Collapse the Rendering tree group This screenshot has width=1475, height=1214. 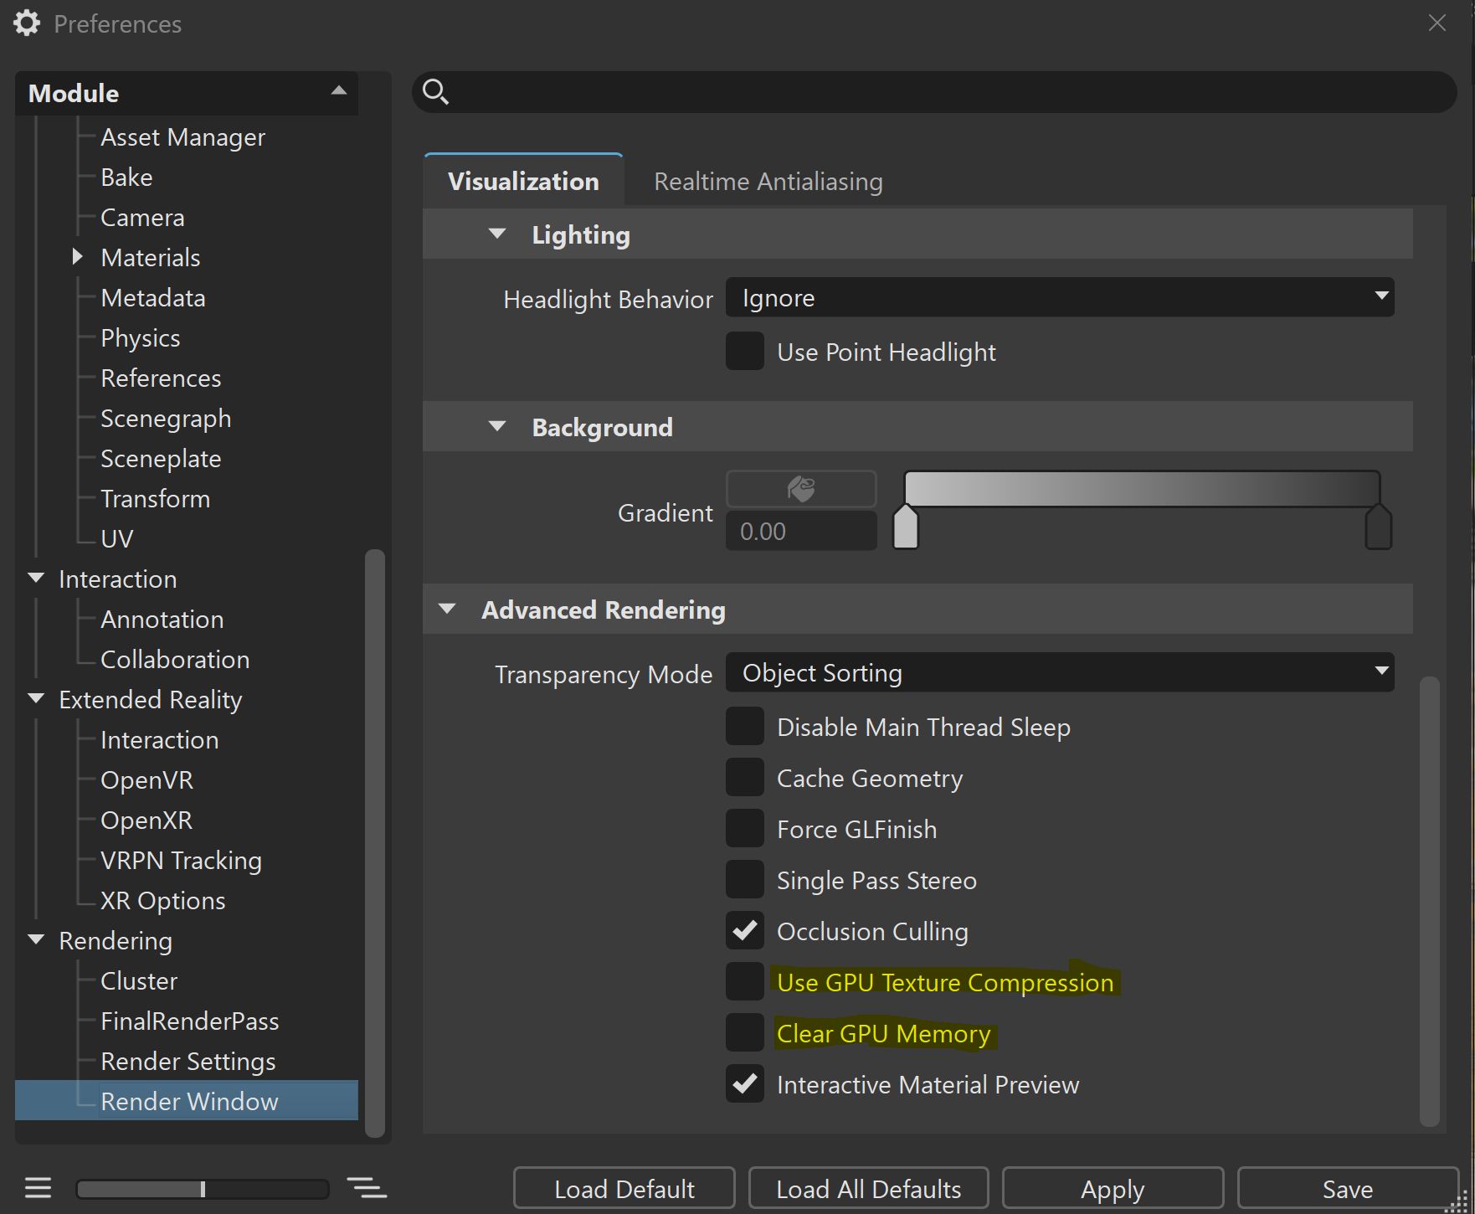(x=36, y=940)
